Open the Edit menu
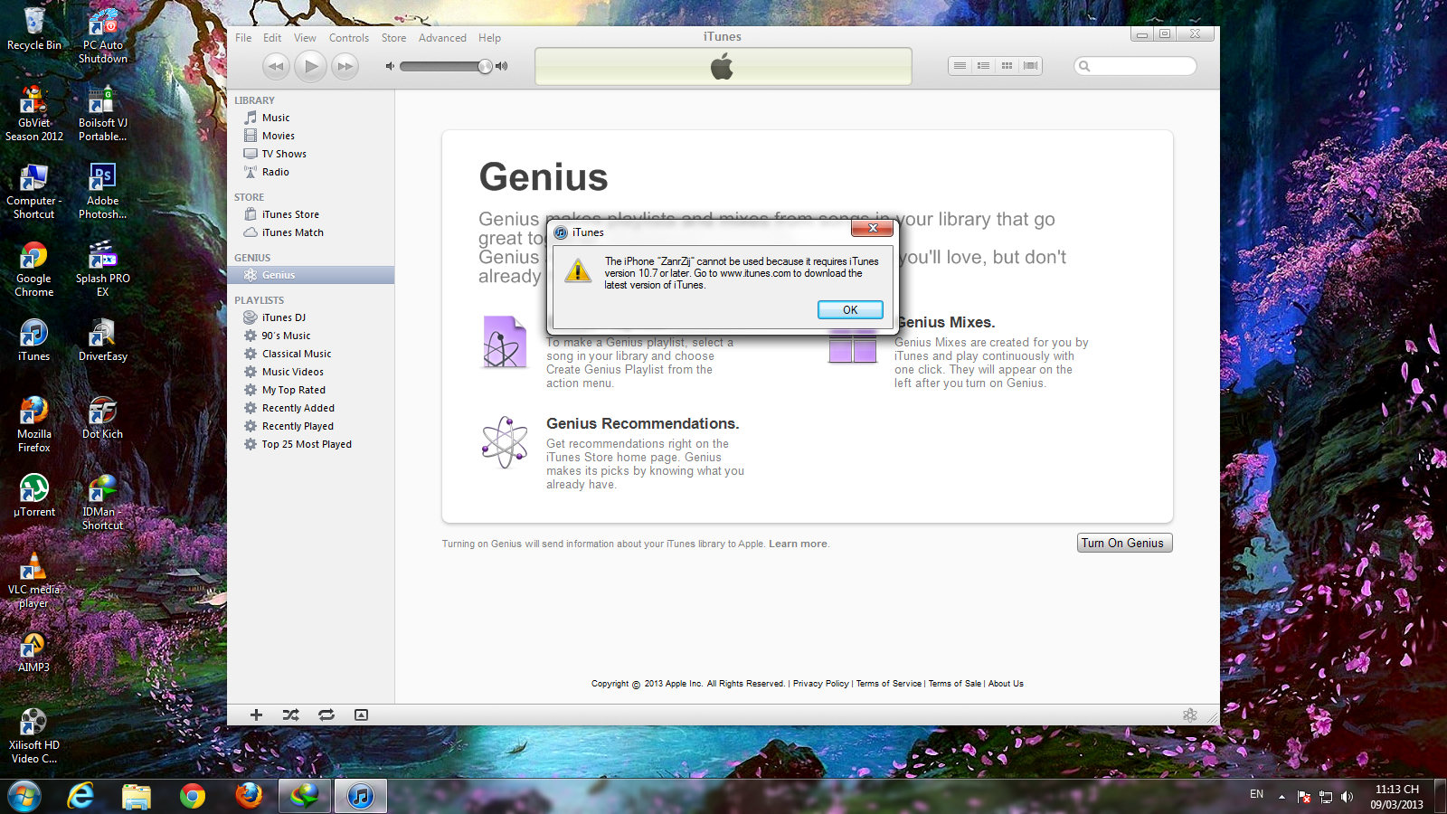1447x814 pixels. point(272,38)
